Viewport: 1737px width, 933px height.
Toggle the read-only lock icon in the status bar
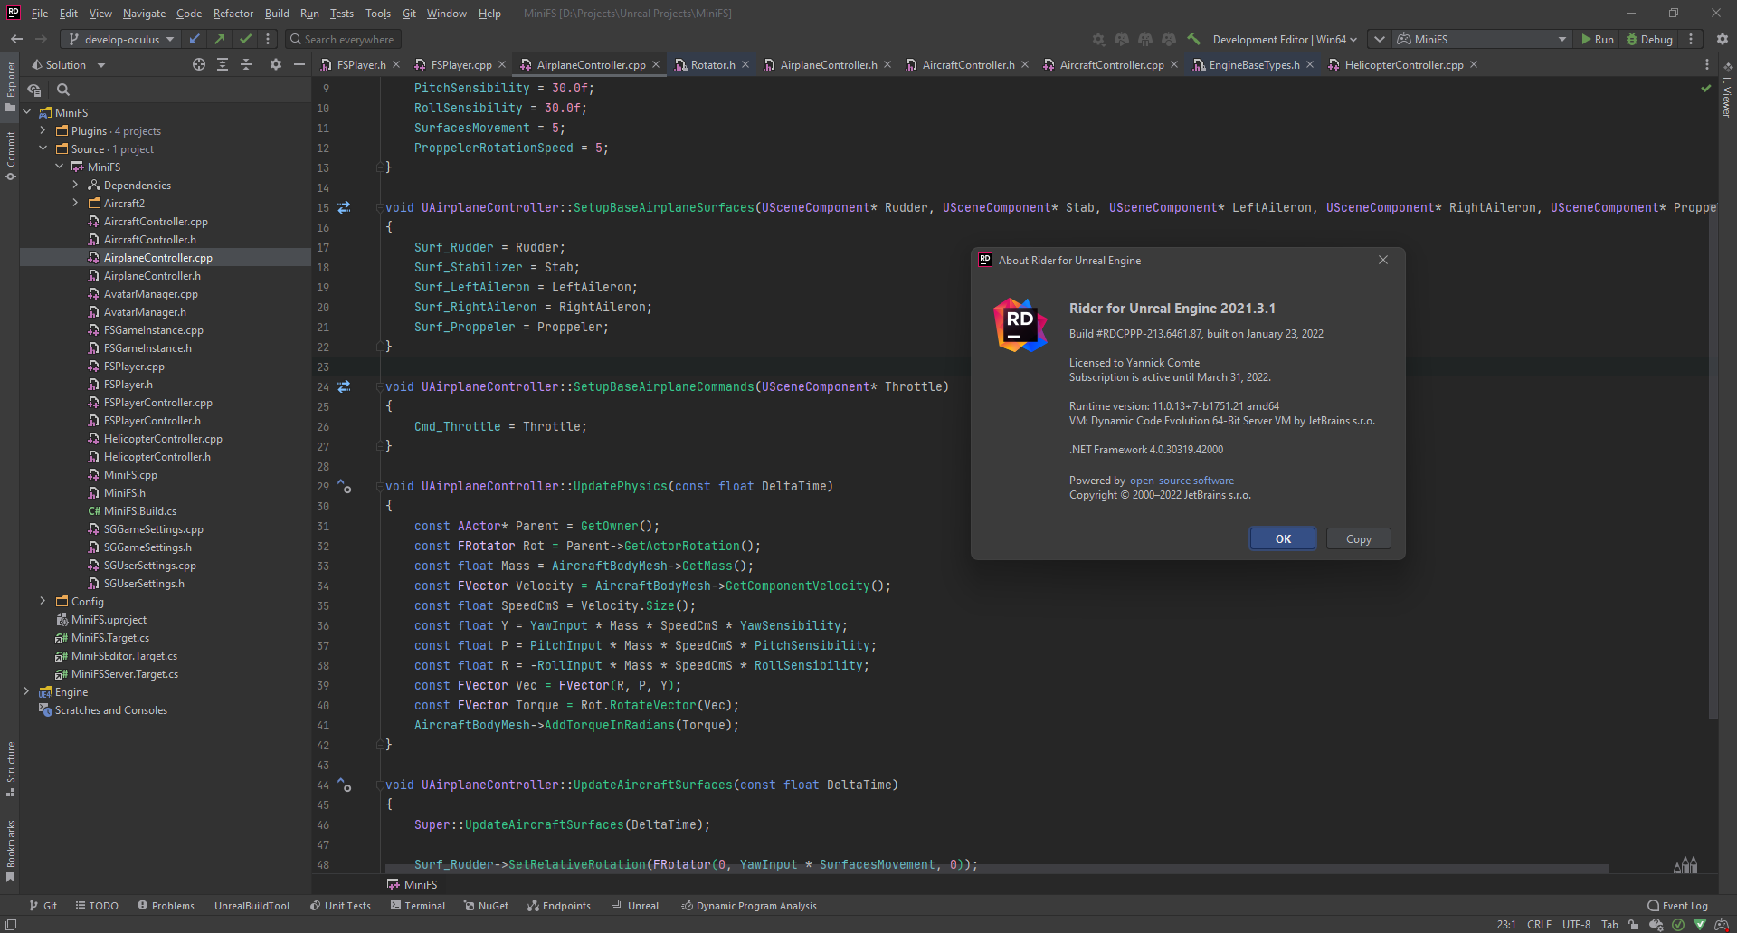(1633, 925)
